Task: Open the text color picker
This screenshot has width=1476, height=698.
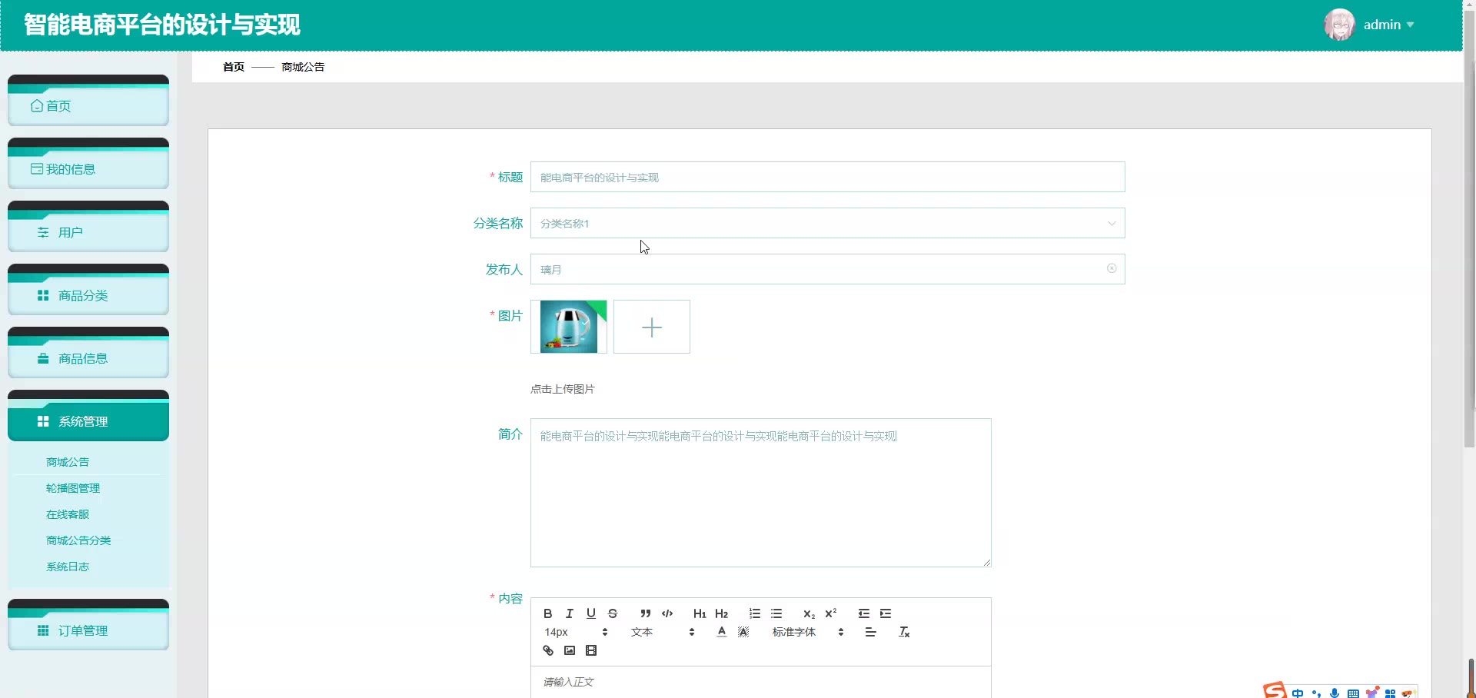Action: [x=722, y=632]
